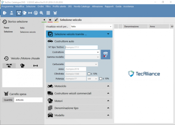Open the Profilo utente menu

click(59, 7)
